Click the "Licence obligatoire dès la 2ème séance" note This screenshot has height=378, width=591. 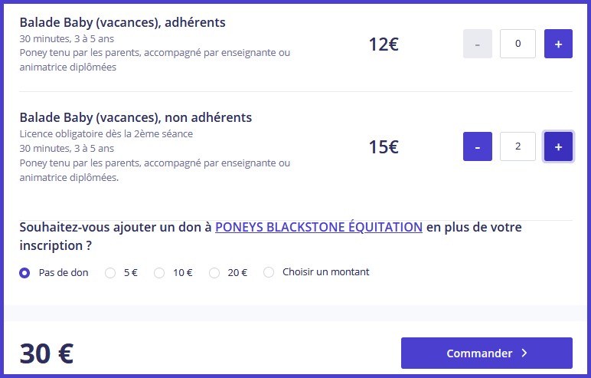pyautogui.click(x=106, y=133)
